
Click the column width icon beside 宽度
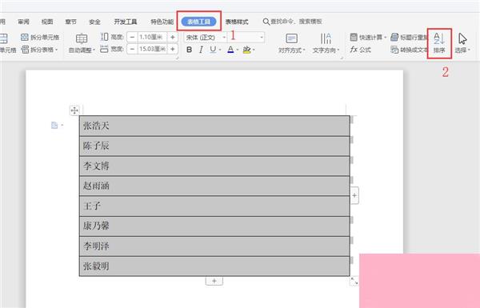[104, 49]
